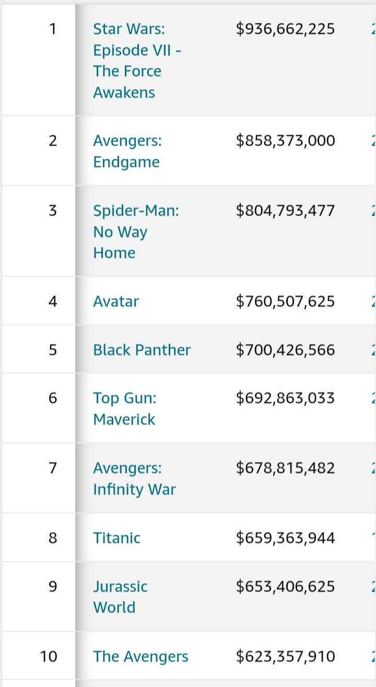The height and width of the screenshot is (687, 376).
Task: Open the Avengers: Endgame title link
Action: pyautogui.click(x=127, y=151)
